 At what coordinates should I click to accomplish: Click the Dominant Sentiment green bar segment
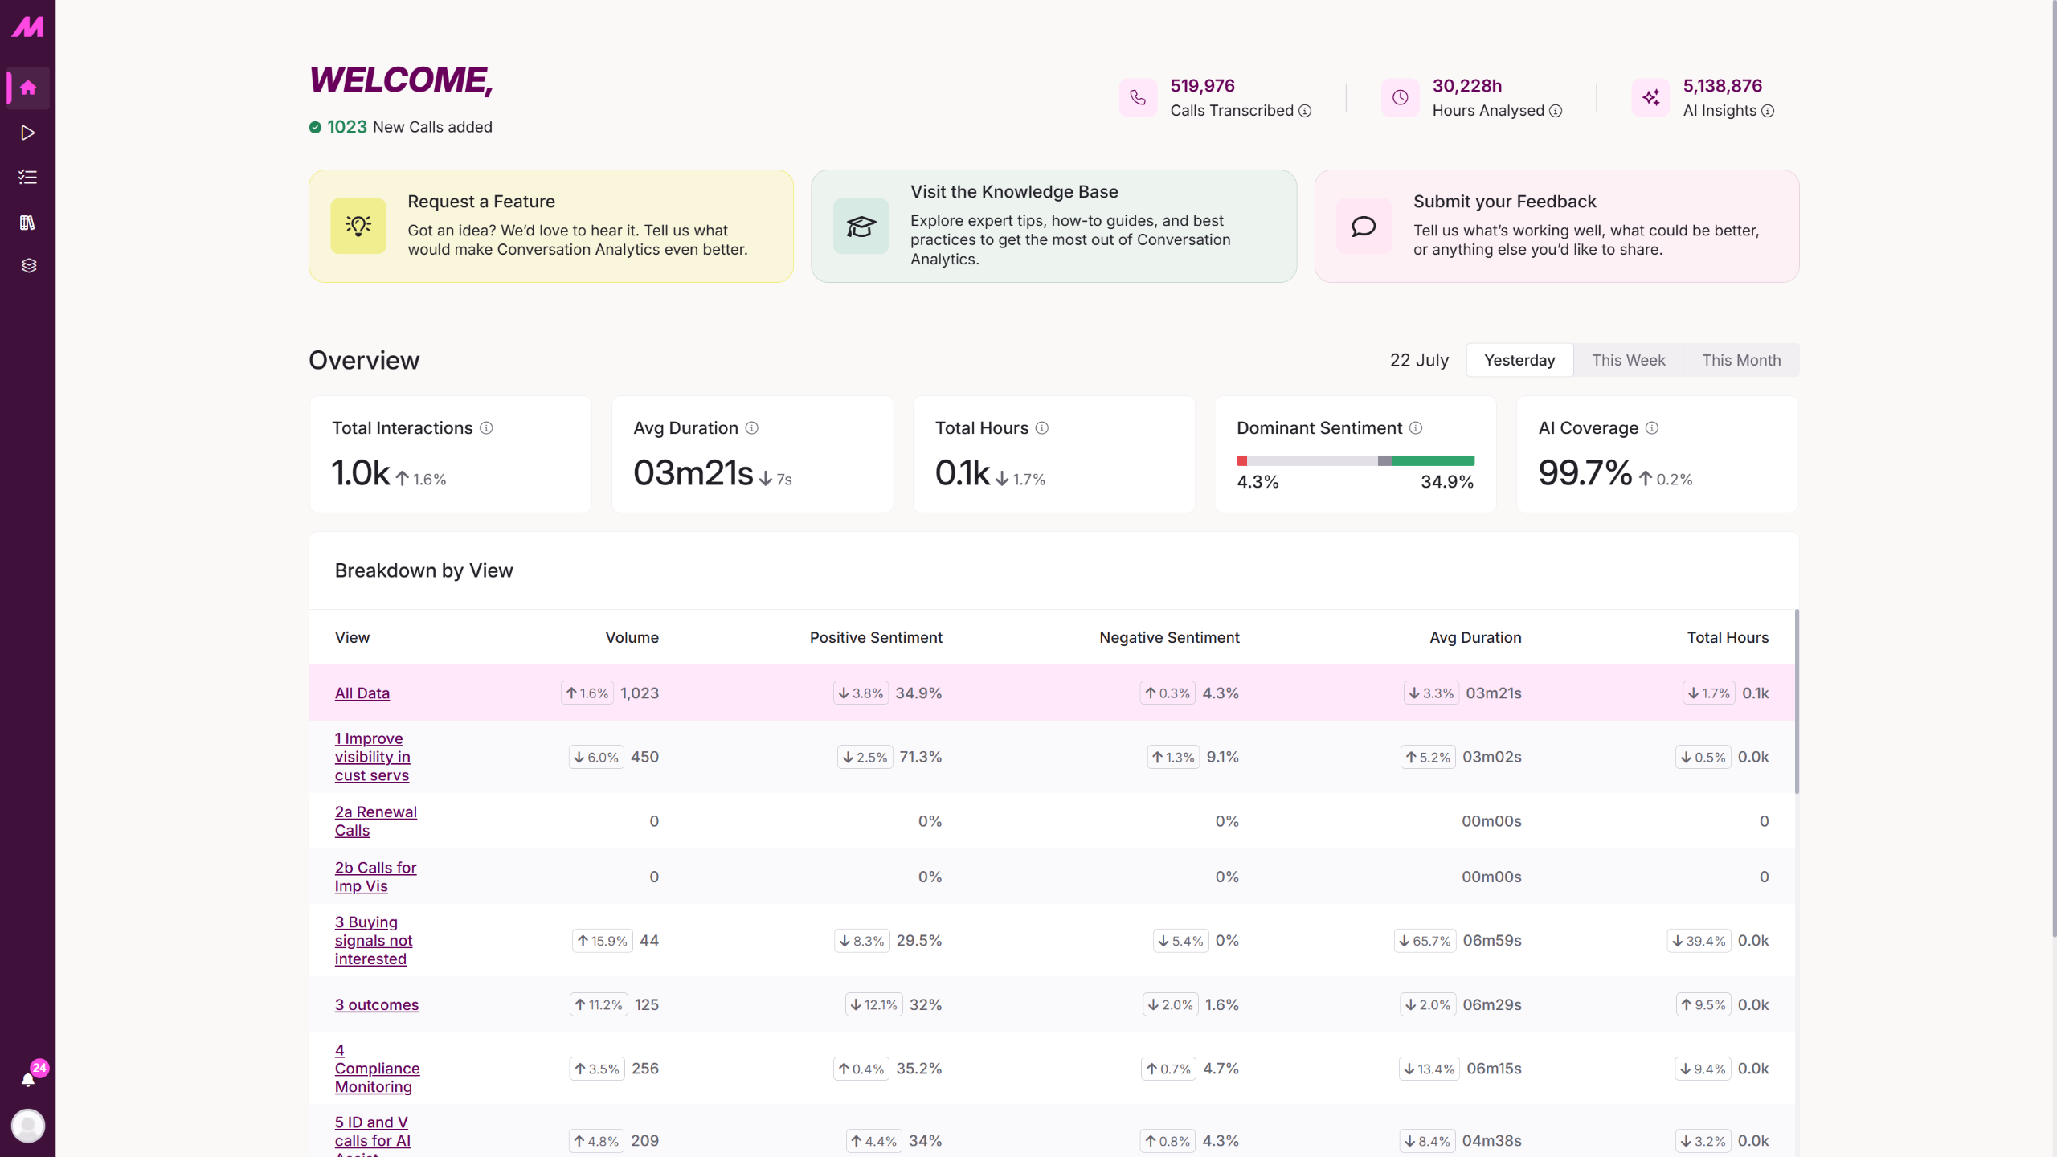[x=1433, y=460]
